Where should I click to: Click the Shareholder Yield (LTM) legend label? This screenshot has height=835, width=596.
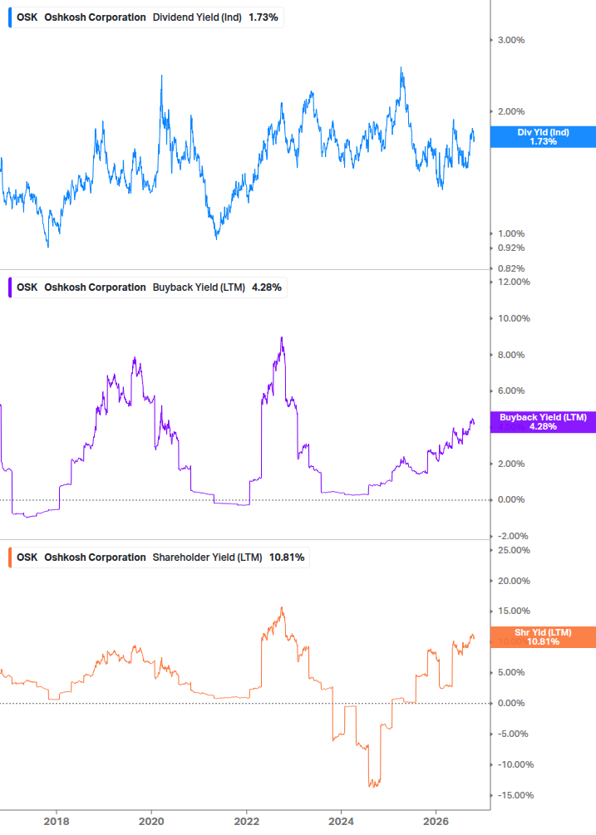pyautogui.click(x=207, y=557)
